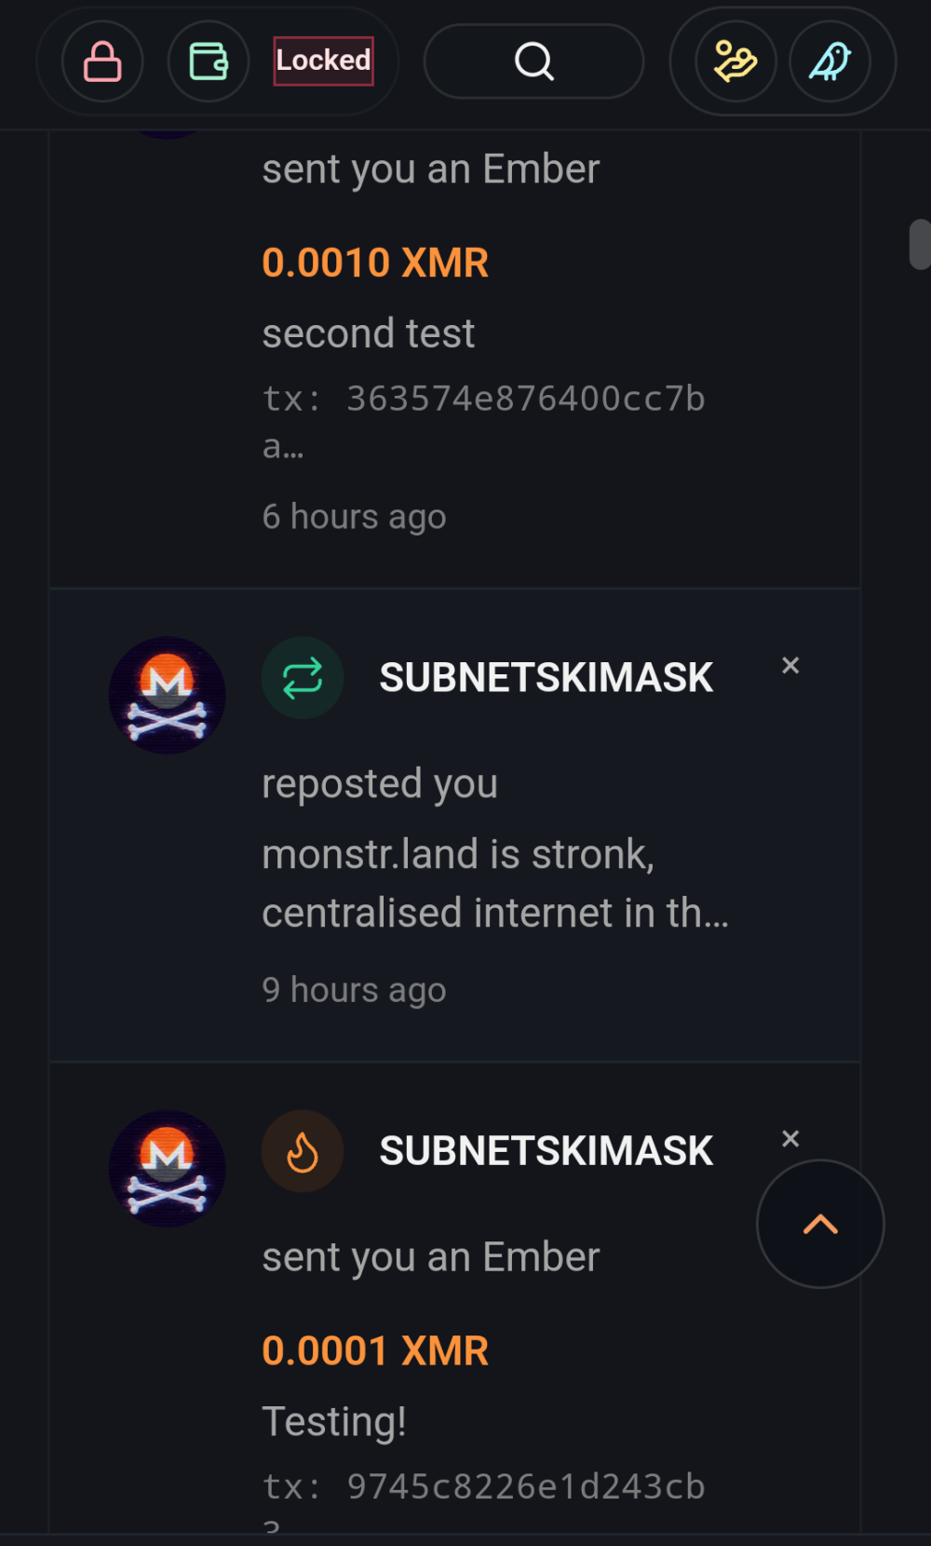
Task: Click the orange Ember flame icon
Action: point(303,1151)
